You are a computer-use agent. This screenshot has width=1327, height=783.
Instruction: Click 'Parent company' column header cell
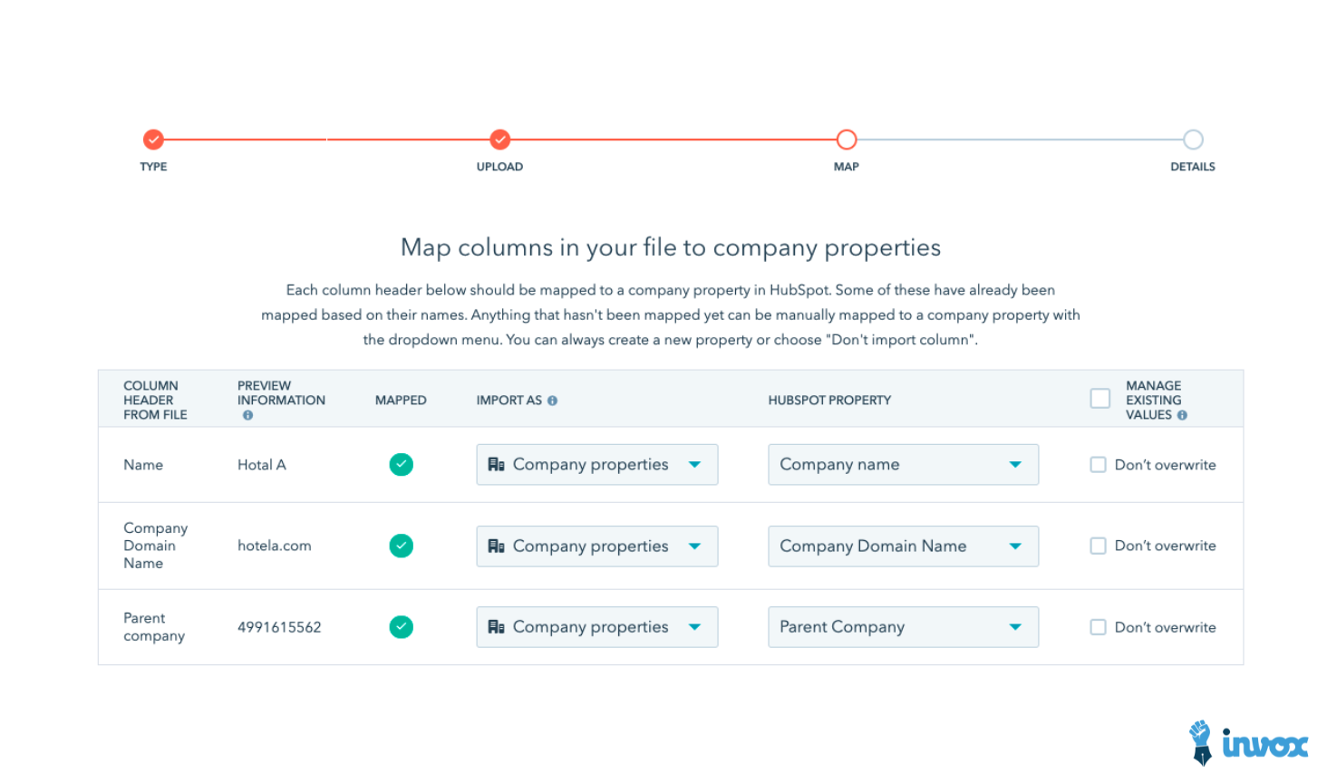[154, 627]
